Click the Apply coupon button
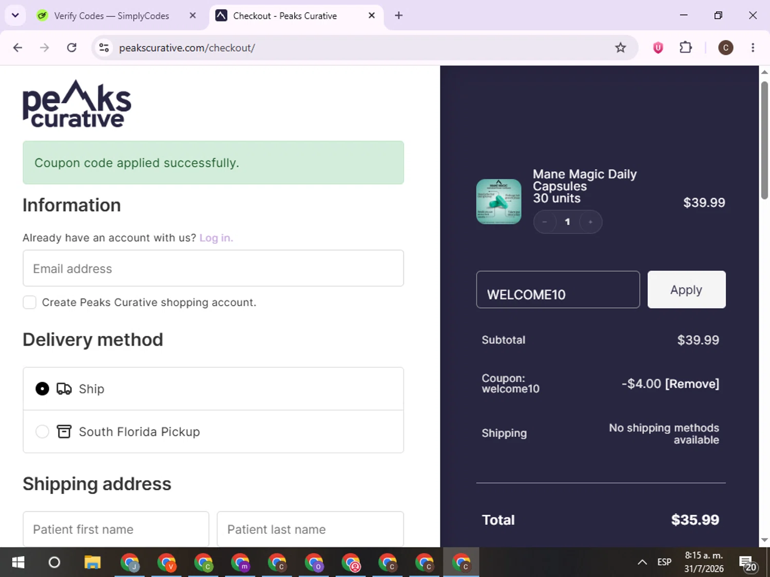770x577 pixels. coord(686,290)
